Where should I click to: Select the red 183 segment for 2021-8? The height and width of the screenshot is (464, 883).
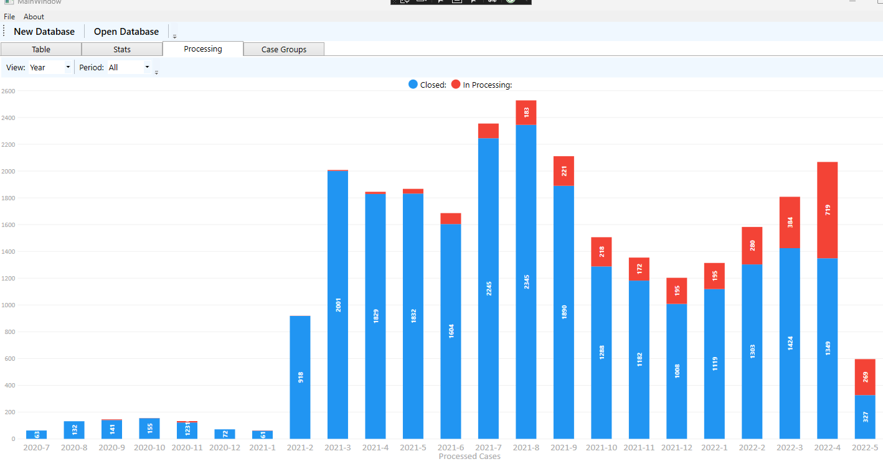click(x=526, y=113)
